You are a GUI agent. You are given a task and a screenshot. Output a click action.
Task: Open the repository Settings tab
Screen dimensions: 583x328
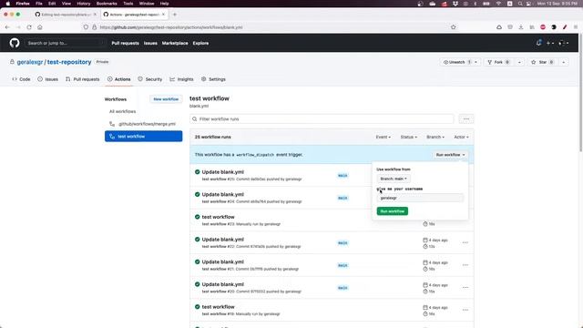(x=213, y=79)
